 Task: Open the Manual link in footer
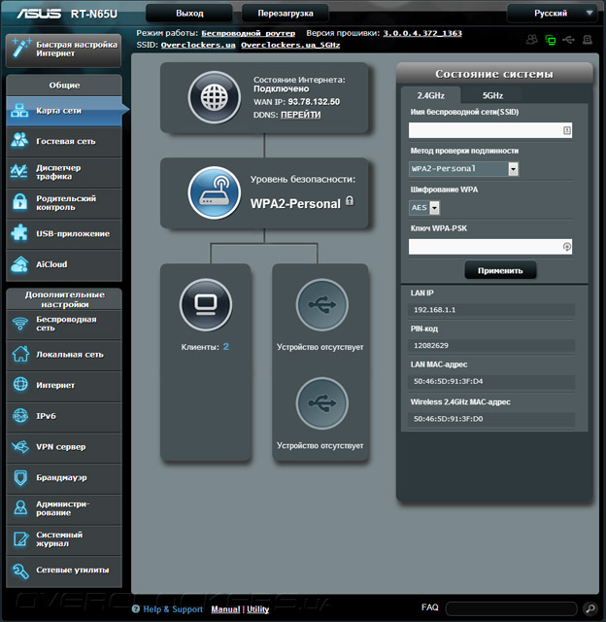[225, 609]
